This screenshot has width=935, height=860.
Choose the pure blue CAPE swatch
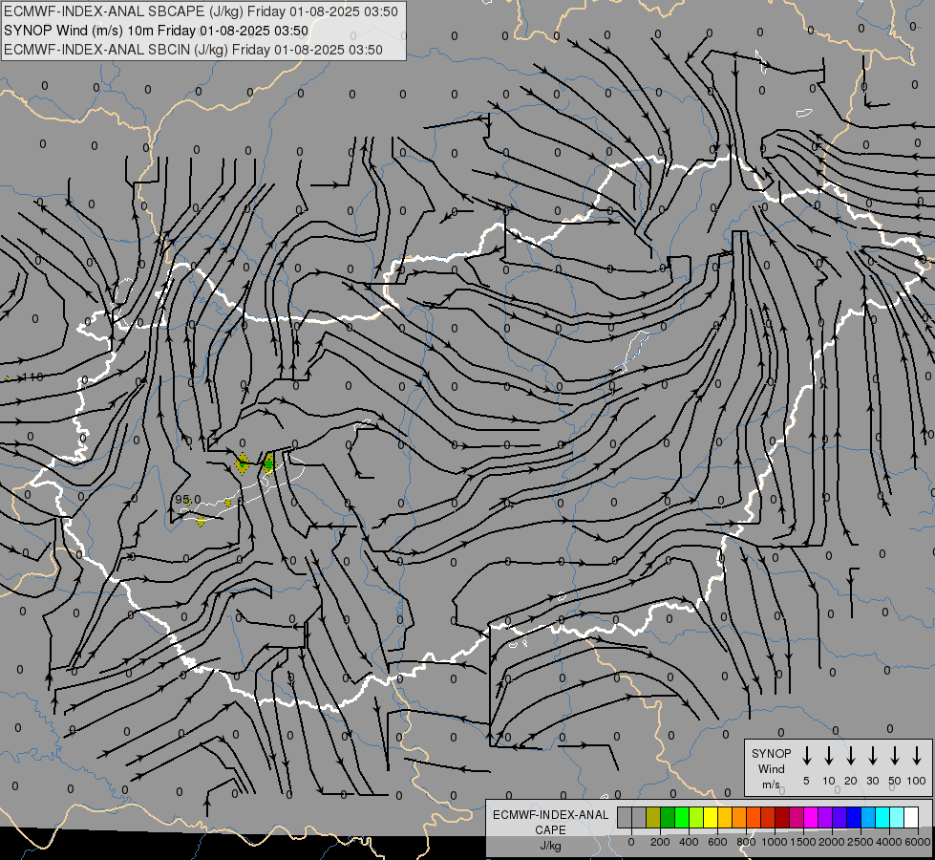pos(855,817)
